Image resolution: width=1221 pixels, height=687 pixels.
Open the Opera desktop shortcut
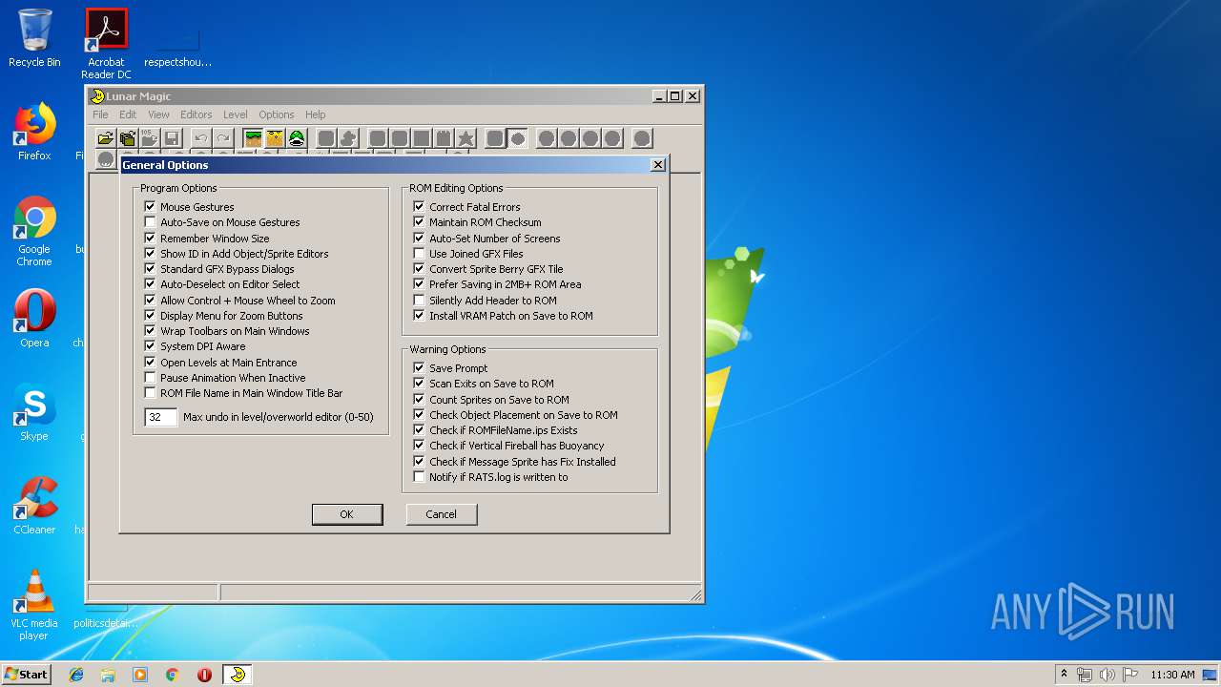click(34, 319)
